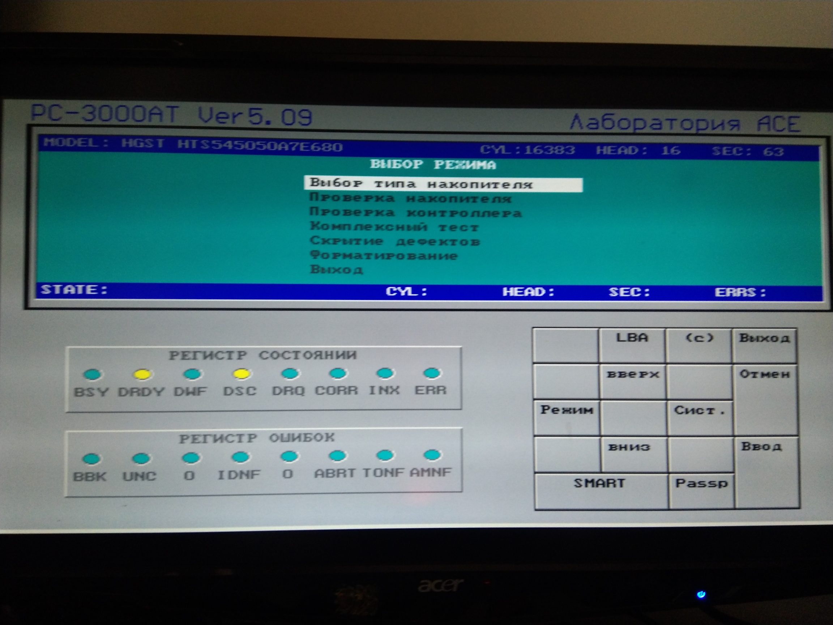
Task: Click the 'РЕГИСТР ОШИБОК' panel heading
Action: (256, 438)
